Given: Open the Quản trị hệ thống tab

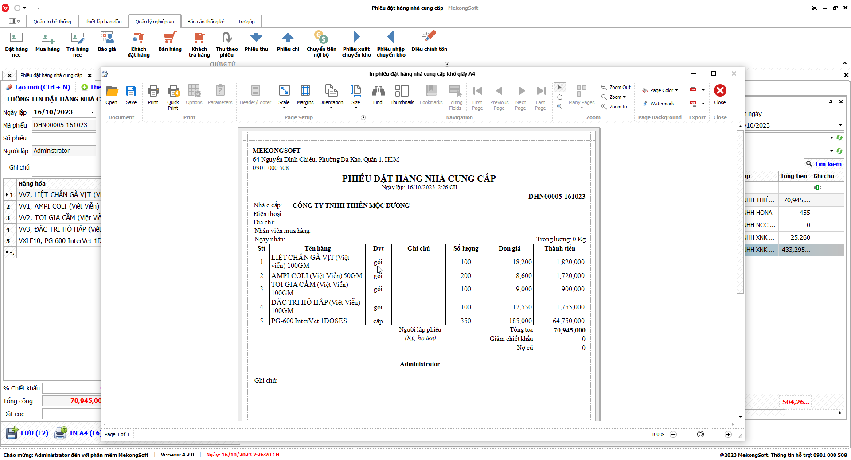Looking at the screenshot, I should pyautogui.click(x=52, y=22).
